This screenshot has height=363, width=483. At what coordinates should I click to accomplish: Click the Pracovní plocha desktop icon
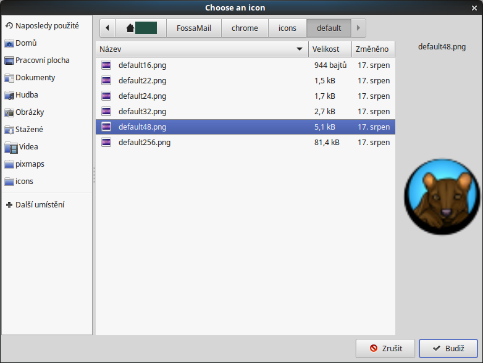coord(9,60)
